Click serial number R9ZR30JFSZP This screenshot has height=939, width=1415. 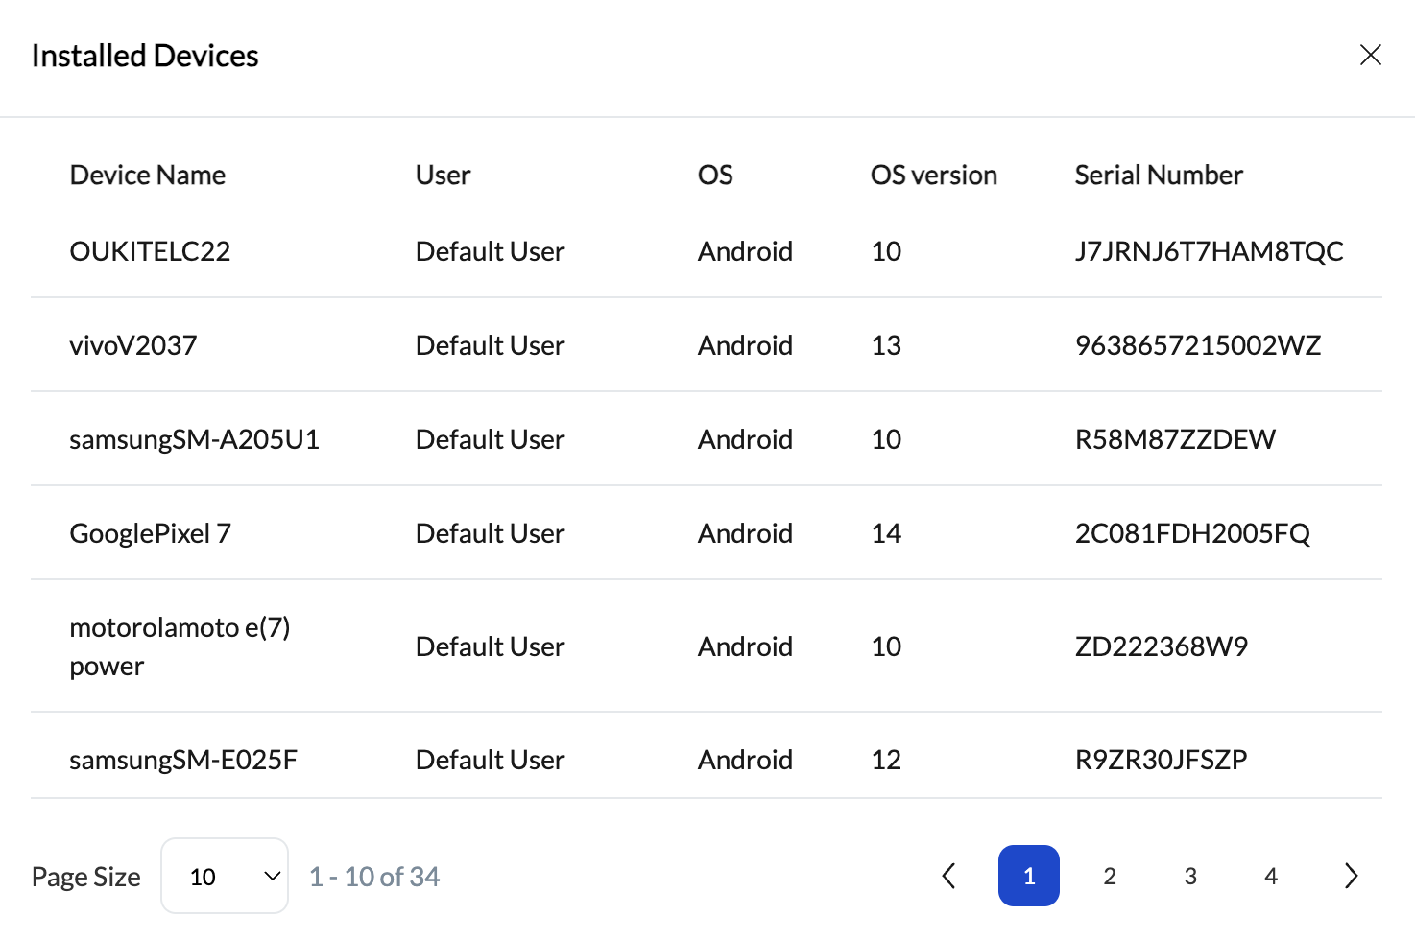click(1162, 760)
